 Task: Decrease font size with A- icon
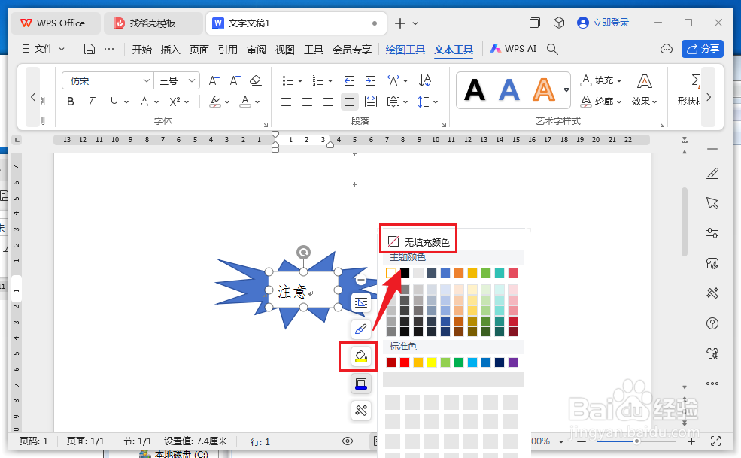click(x=235, y=80)
